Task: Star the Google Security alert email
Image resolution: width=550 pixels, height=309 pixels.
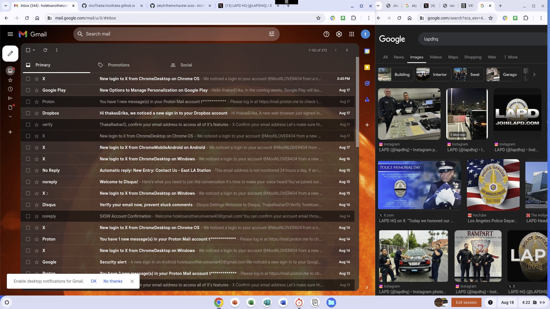Action: (37, 262)
